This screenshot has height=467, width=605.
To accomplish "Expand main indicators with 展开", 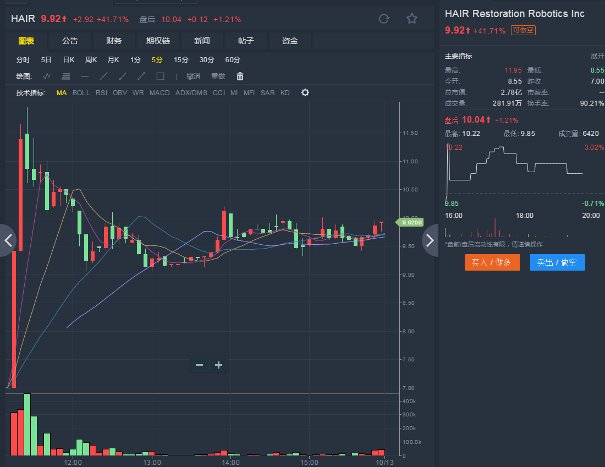I will 597,56.
